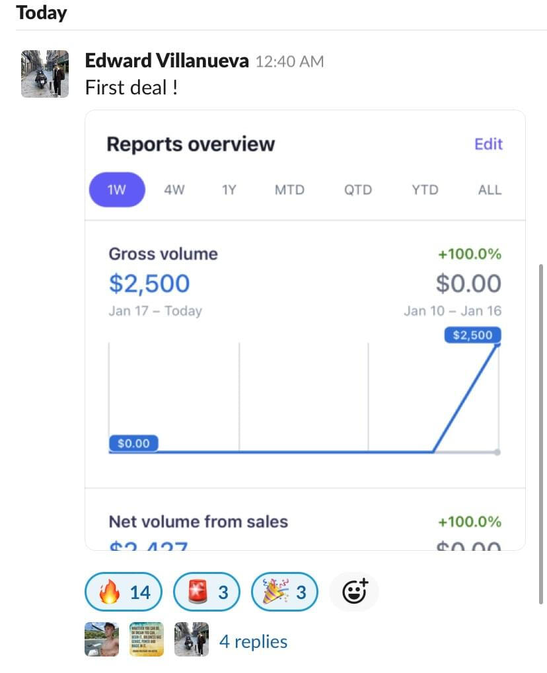Click the third reply avatar thumbnail
This screenshot has width=547, height=673.
pos(191,639)
